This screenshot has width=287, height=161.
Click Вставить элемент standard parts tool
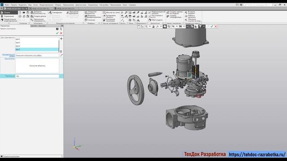(190, 13)
